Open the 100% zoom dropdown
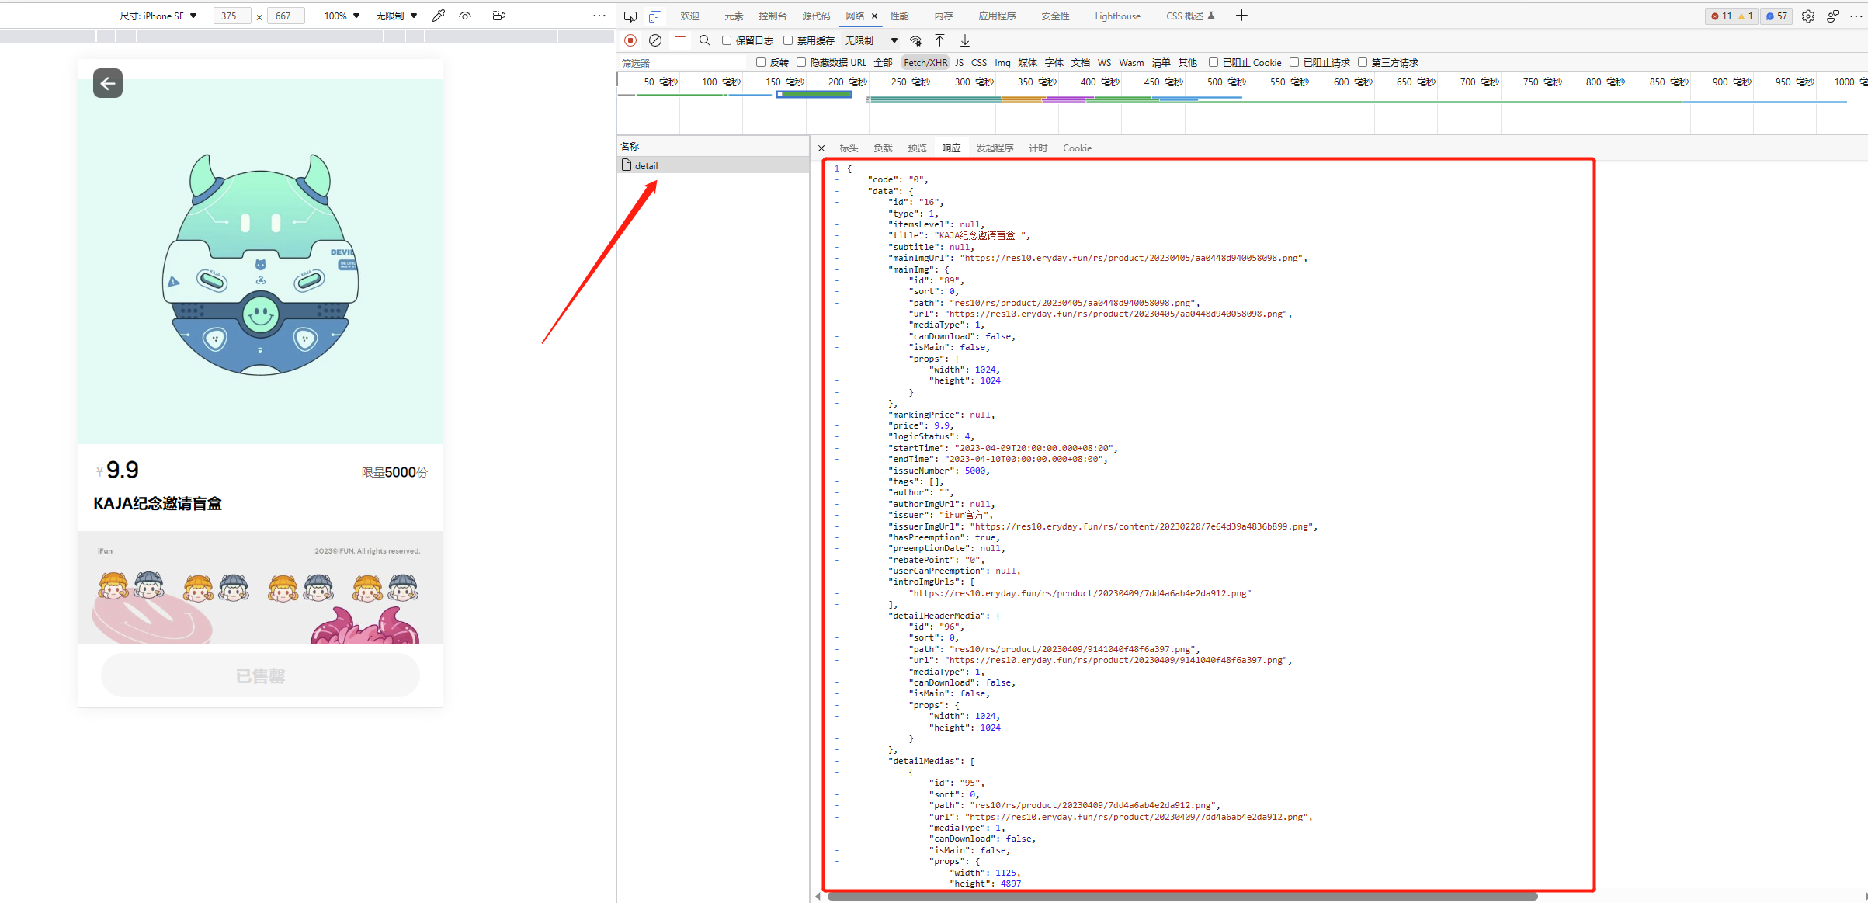The width and height of the screenshot is (1868, 903). click(342, 16)
